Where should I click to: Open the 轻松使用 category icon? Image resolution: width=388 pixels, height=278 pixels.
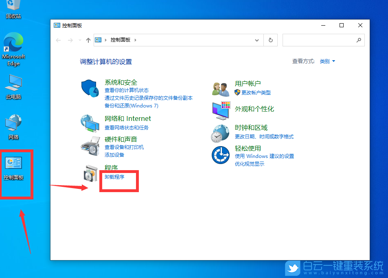tap(220, 155)
